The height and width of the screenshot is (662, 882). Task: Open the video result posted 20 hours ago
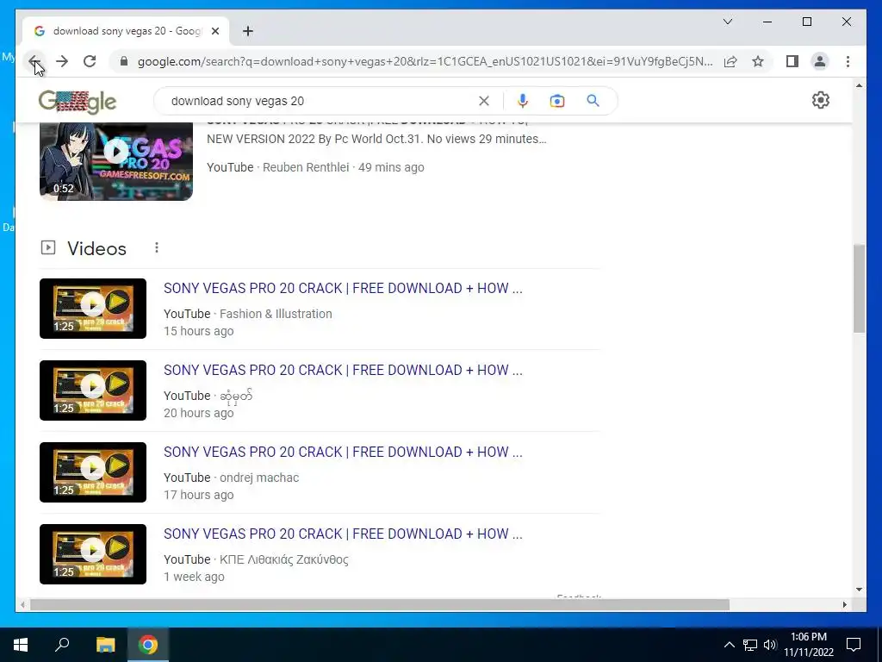(x=343, y=371)
